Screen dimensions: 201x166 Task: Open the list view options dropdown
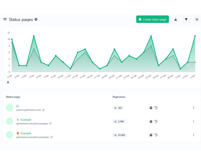[x=197, y=19]
